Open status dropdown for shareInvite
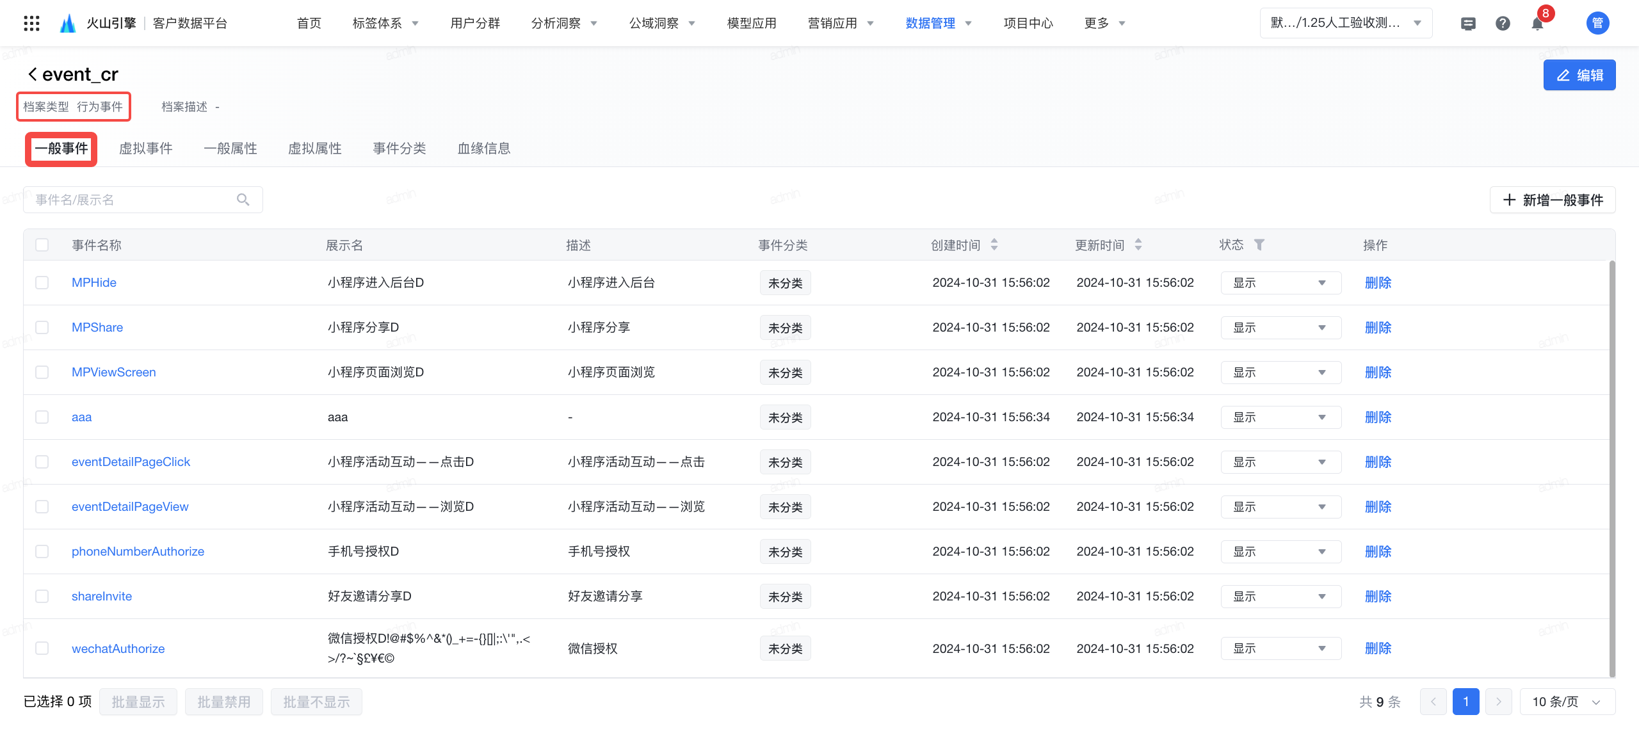Viewport: 1639px width, 740px height. (1281, 596)
